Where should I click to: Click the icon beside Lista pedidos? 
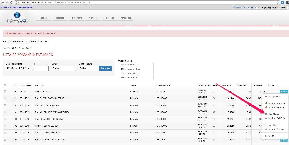coord(266,97)
